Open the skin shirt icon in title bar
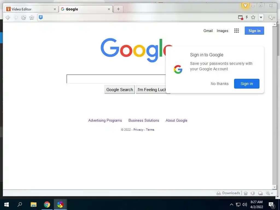Viewport: 280px width, 210px height. click(x=245, y=5)
